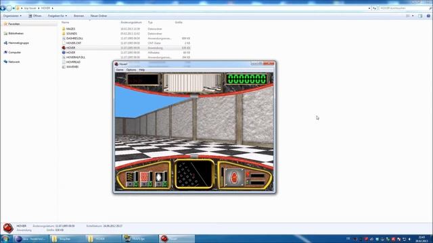Click the system tray volume icon
The height and width of the screenshot is (243, 433).
[410, 239]
